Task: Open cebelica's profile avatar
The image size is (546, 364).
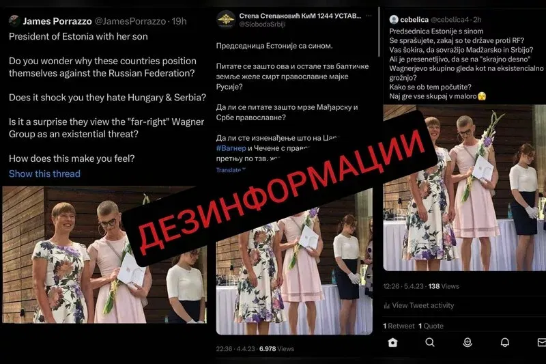Action: point(394,19)
